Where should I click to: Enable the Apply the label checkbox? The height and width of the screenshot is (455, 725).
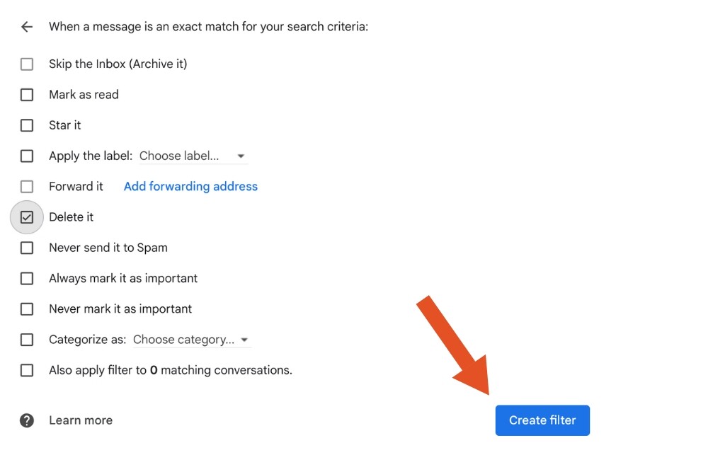click(x=27, y=156)
